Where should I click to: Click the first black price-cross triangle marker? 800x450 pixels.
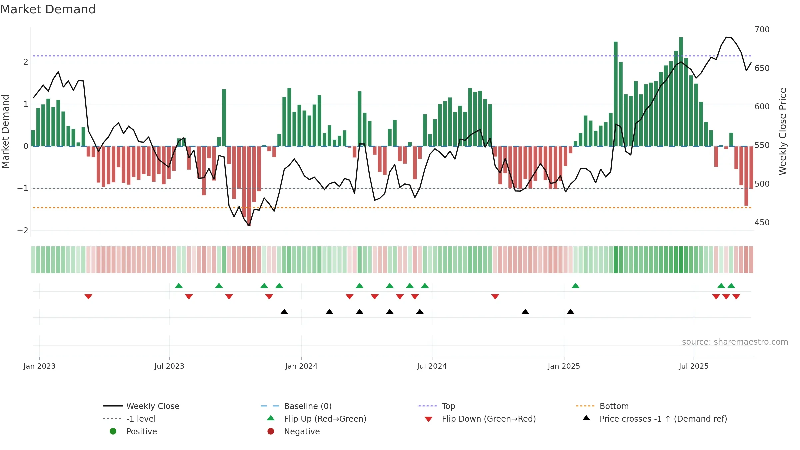click(284, 312)
